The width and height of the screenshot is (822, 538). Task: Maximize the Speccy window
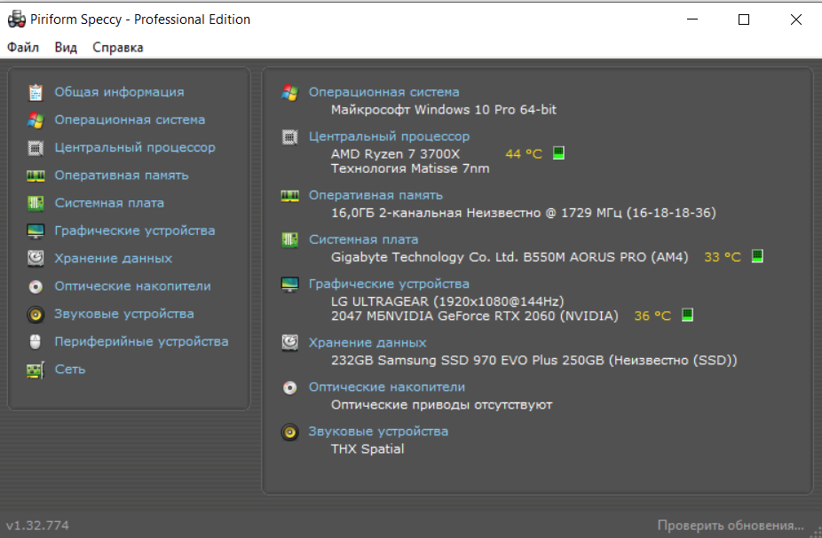click(743, 19)
